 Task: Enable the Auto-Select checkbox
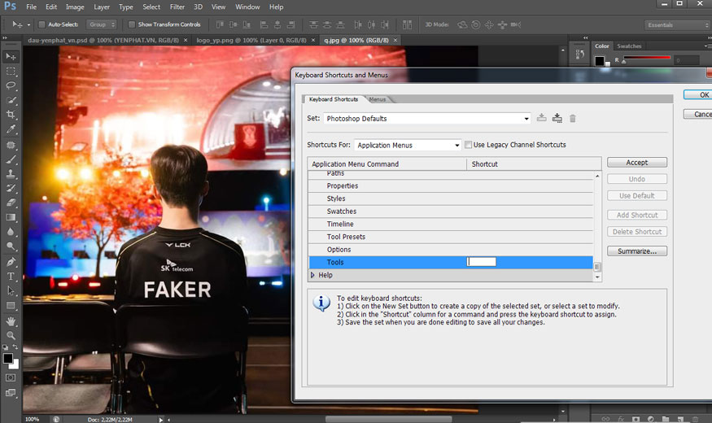click(x=42, y=24)
